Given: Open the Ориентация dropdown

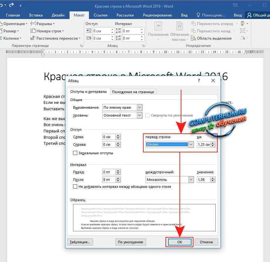Looking at the screenshot, I should pyautogui.click(x=14, y=24).
